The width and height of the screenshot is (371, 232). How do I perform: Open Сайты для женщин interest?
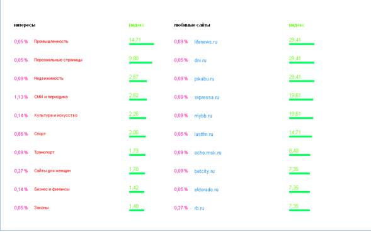pyautogui.click(x=52, y=170)
